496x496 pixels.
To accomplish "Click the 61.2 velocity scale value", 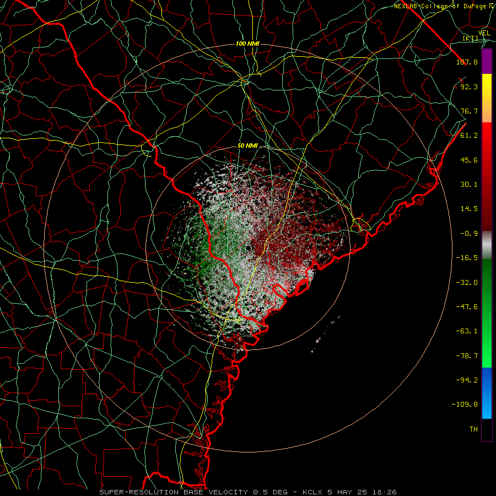I will tap(469, 136).
